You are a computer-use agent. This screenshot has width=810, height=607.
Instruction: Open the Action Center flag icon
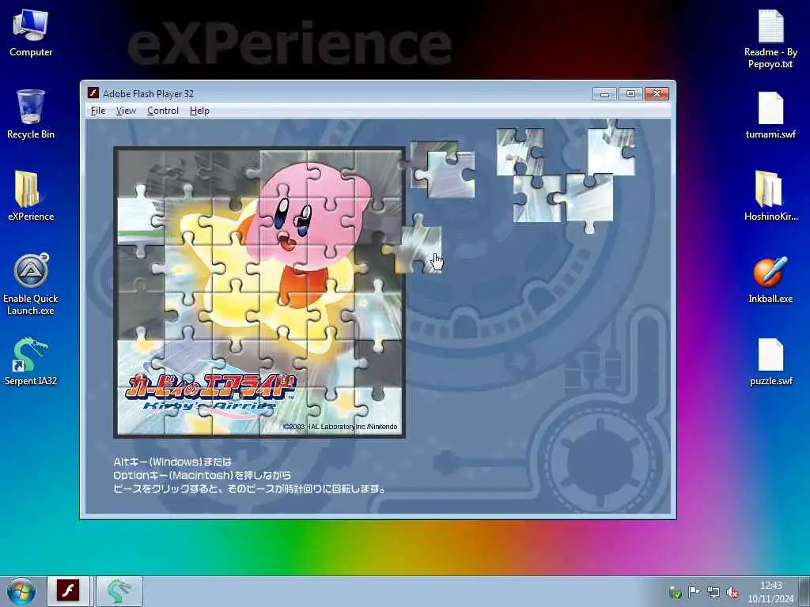695,591
